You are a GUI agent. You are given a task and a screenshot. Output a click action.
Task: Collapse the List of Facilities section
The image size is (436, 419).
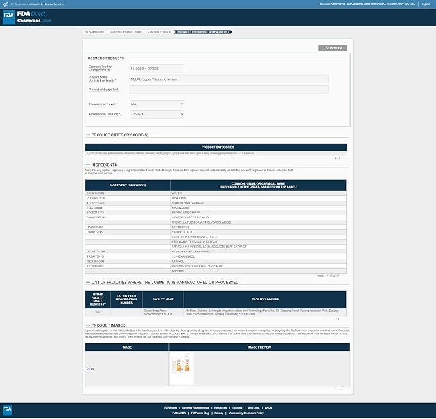pos(88,282)
